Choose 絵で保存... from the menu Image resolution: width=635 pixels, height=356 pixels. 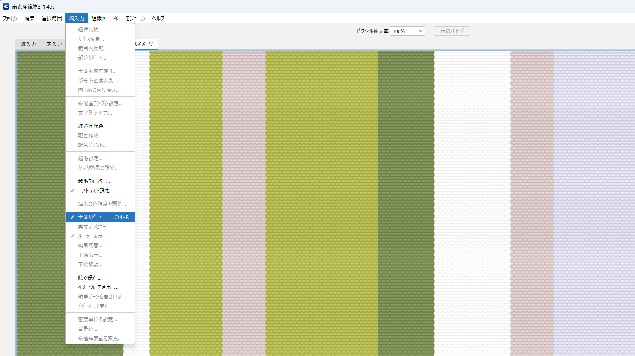click(x=90, y=278)
